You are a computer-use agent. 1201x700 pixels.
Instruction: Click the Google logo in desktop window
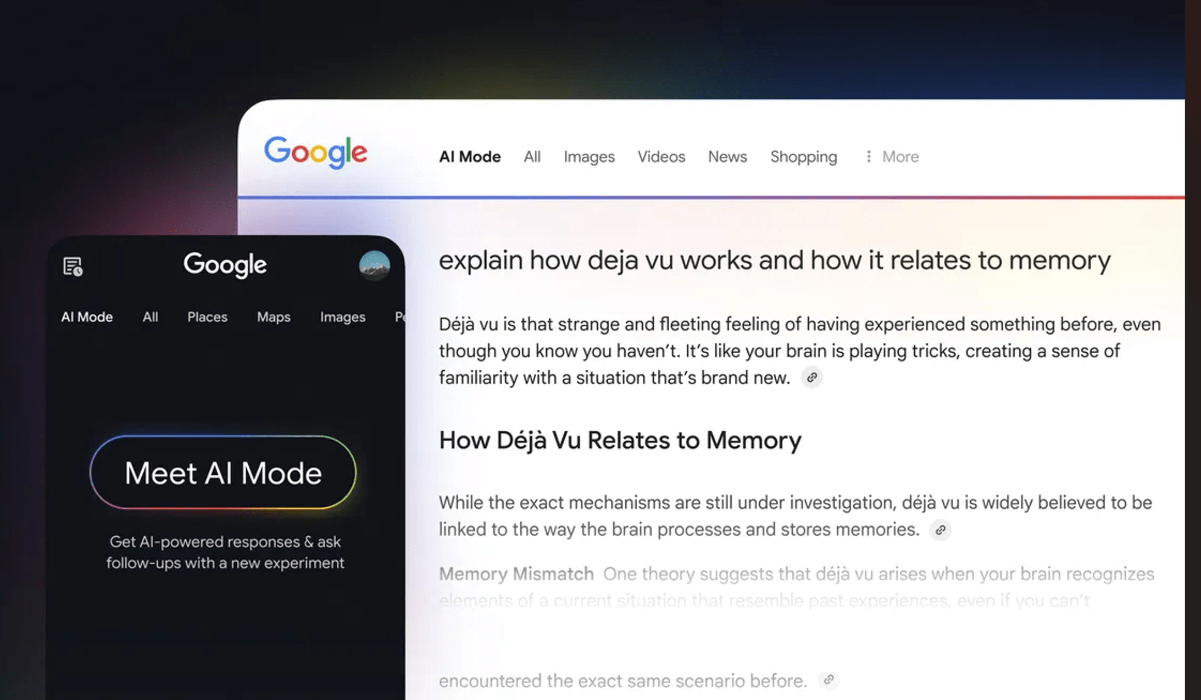click(x=315, y=152)
